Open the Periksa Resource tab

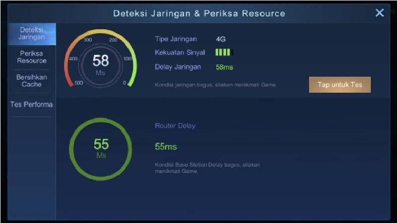32,57
